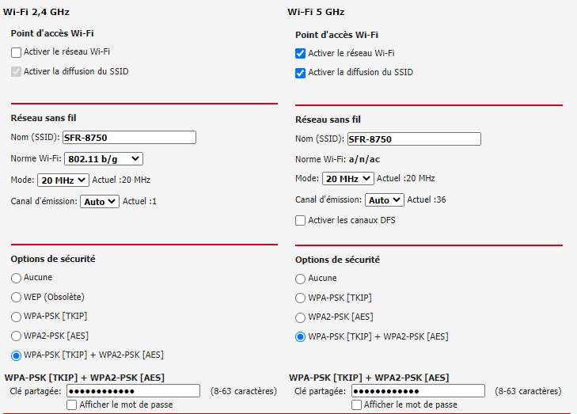This screenshot has height=414, width=577.
Task: Click 5 GHz Réseau sans fil heading
Action: [328, 120]
